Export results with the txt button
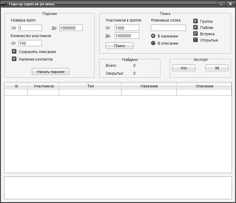The image size is (236, 203). pos(217,68)
